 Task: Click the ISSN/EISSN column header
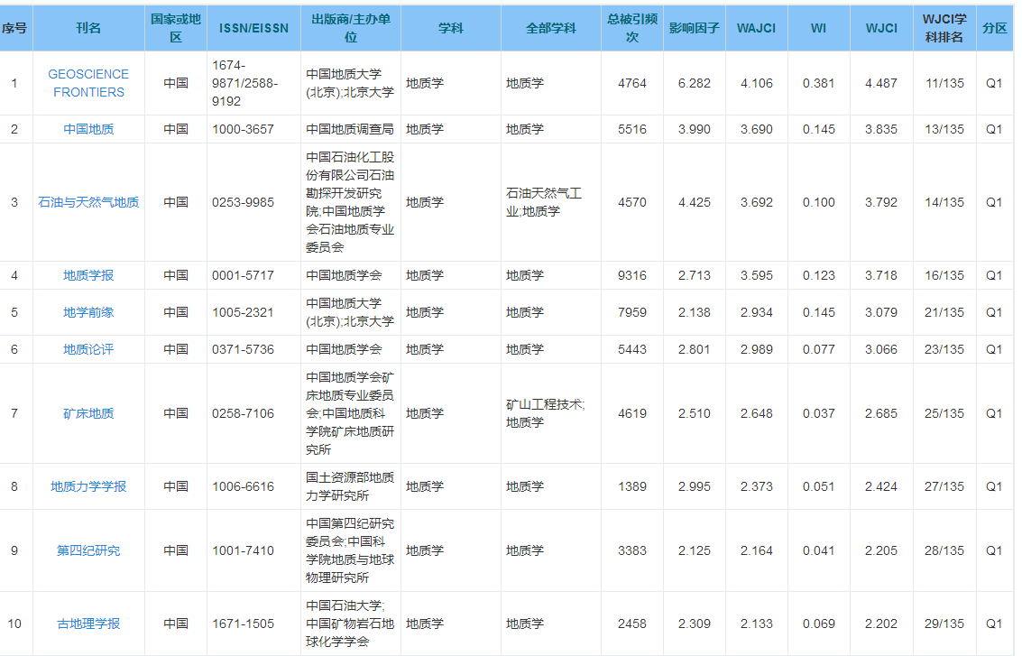[253, 28]
